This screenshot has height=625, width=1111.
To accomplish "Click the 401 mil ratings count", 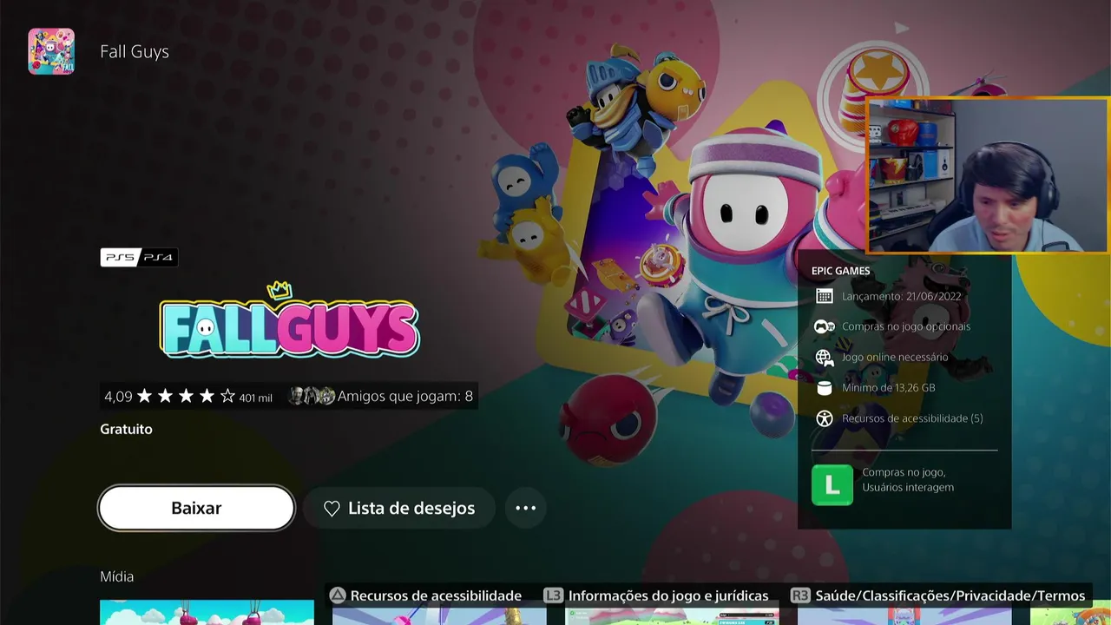I will click(x=255, y=398).
